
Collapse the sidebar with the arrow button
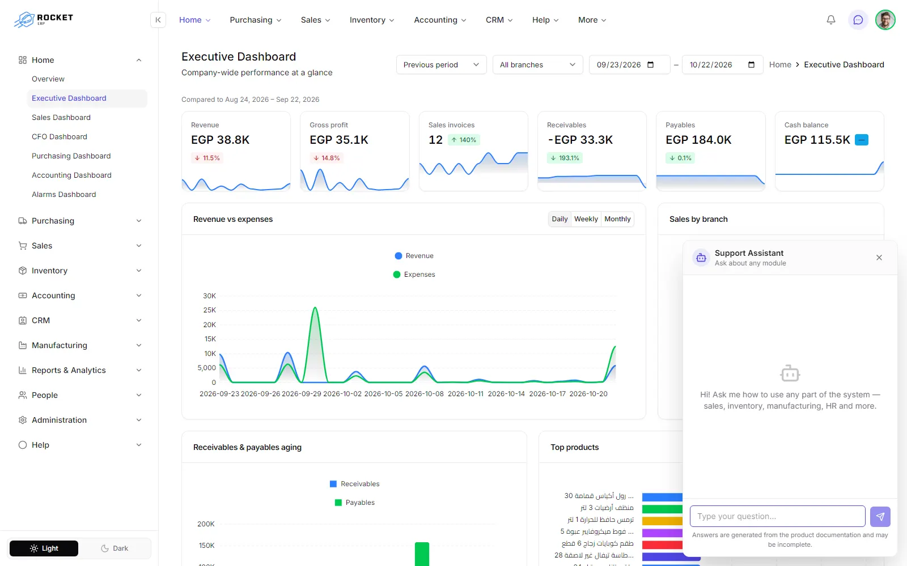[x=158, y=20]
